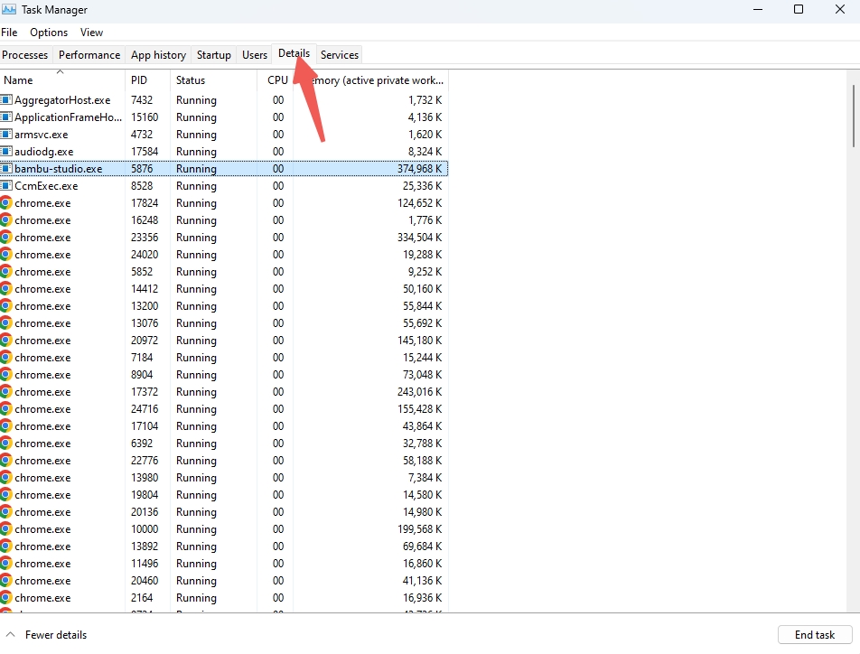860x654 pixels.
Task: Sort by the PID column header
Action: click(147, 80)
